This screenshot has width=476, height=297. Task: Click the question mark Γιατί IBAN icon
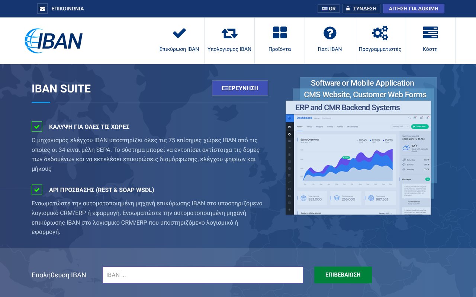tap(330, 33)
